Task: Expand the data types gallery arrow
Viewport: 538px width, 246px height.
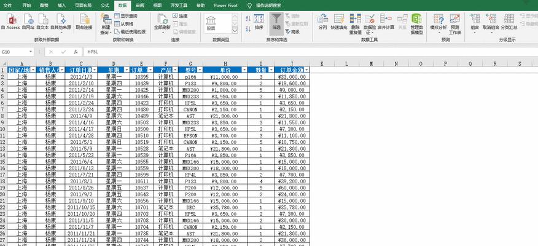Action: [235, 31]
